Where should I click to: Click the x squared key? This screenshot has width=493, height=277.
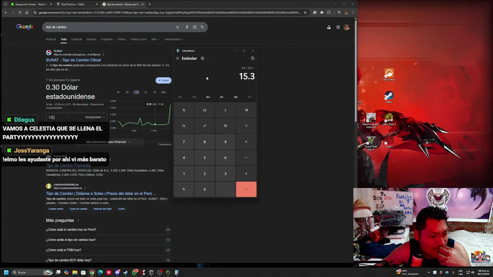click(x=205, y=126)
